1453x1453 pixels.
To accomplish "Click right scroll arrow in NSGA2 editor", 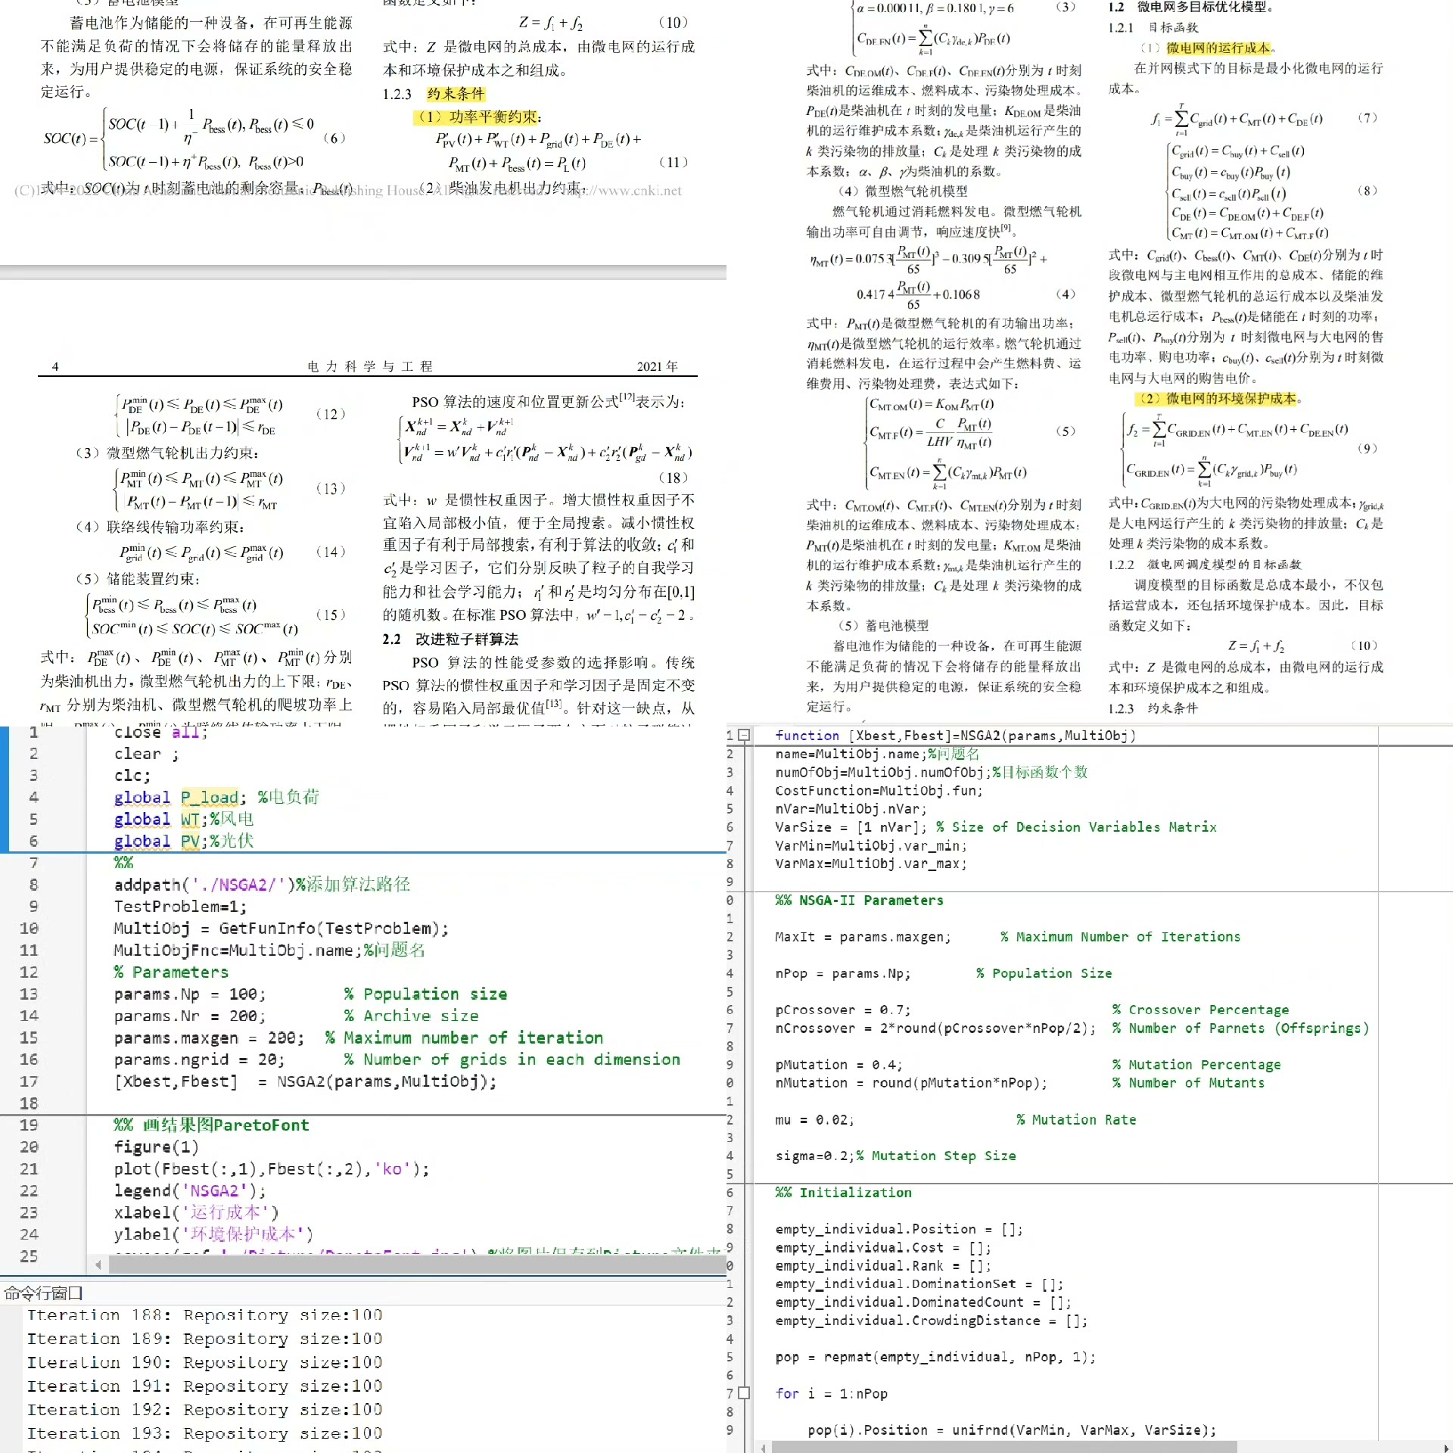I will [1446, 1447].
